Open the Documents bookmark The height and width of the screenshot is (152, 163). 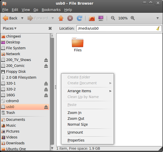pyautogui.click(x=25, y=120)
